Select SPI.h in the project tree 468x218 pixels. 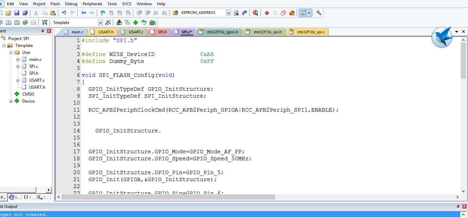33,73
